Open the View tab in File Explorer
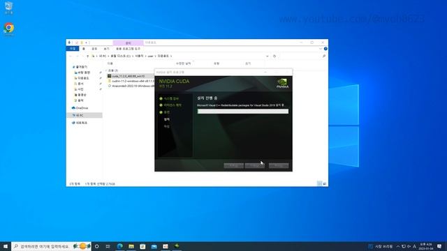Screen dimensions: 447x251 click(106, 49)
